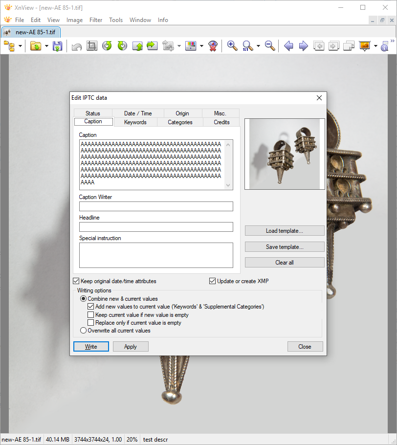The width and height of the screenshot is (397, 445).
Task: Click the vertical flip icon
Action: 138,46
